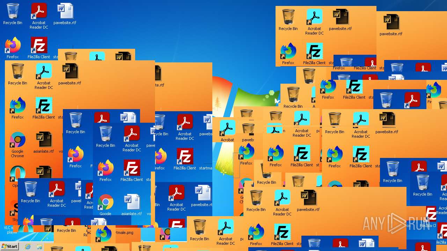Open Windows Explorer folder icon on taskbar

tap(39, 246)
